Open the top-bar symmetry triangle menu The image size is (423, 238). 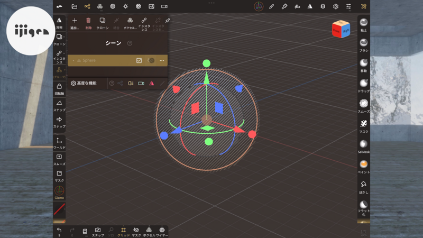310,6
